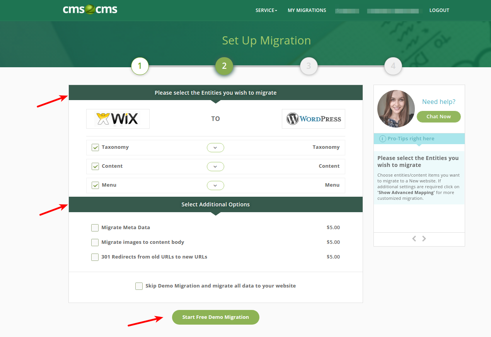Select wizard step 2 circle
The width and height of the screenshot is (491, 337).
[224, 66]
